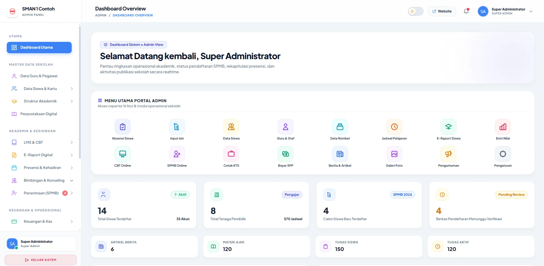Open Data Guru & Pegawai menu

pyautogui.click(x=39, y=76)
